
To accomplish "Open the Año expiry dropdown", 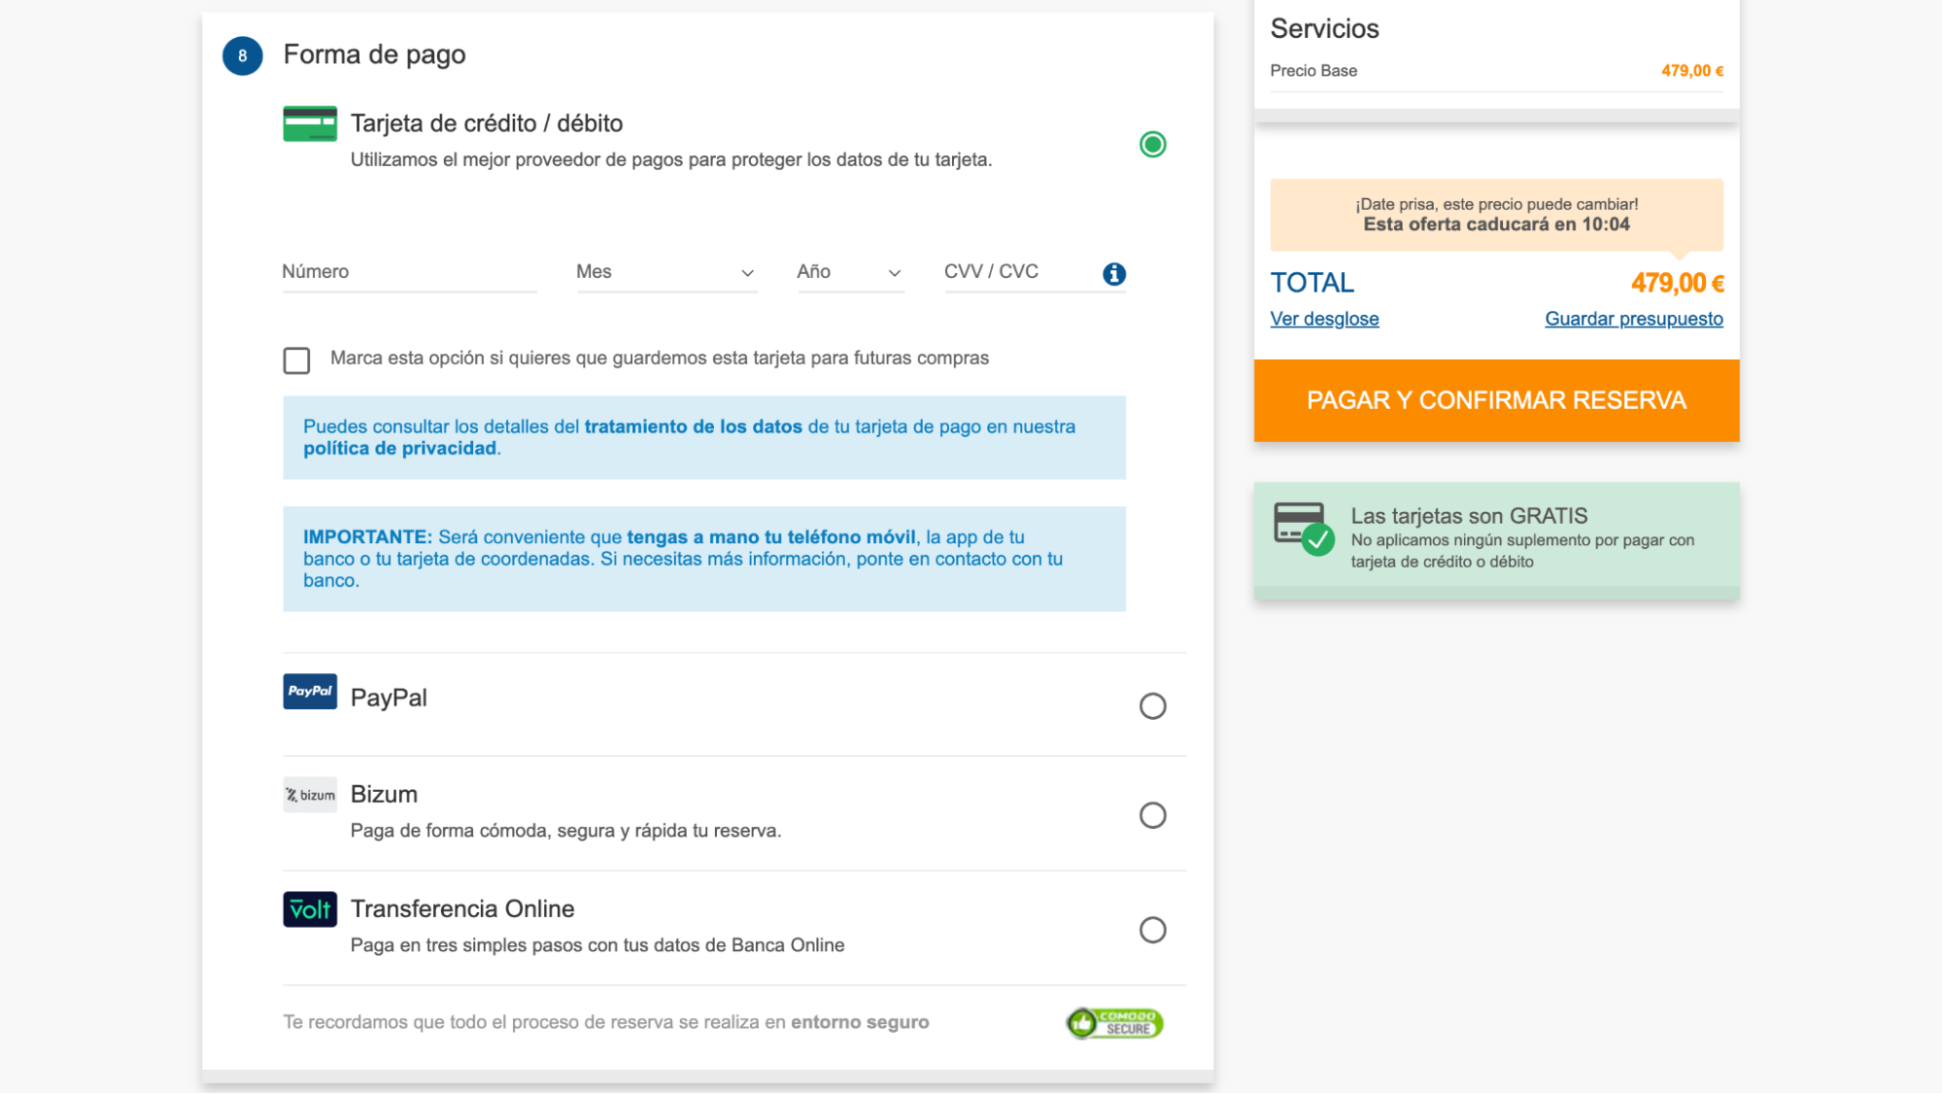I will coord(850,272).
